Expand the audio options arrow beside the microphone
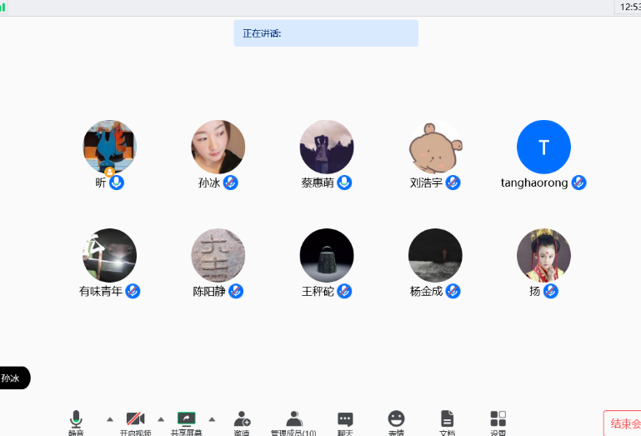The width and height of the screenshot is (641, 436). (x=109, y=418)
